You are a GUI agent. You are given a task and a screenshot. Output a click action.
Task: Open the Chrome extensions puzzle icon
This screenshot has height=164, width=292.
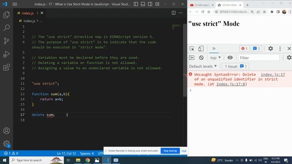272,12
